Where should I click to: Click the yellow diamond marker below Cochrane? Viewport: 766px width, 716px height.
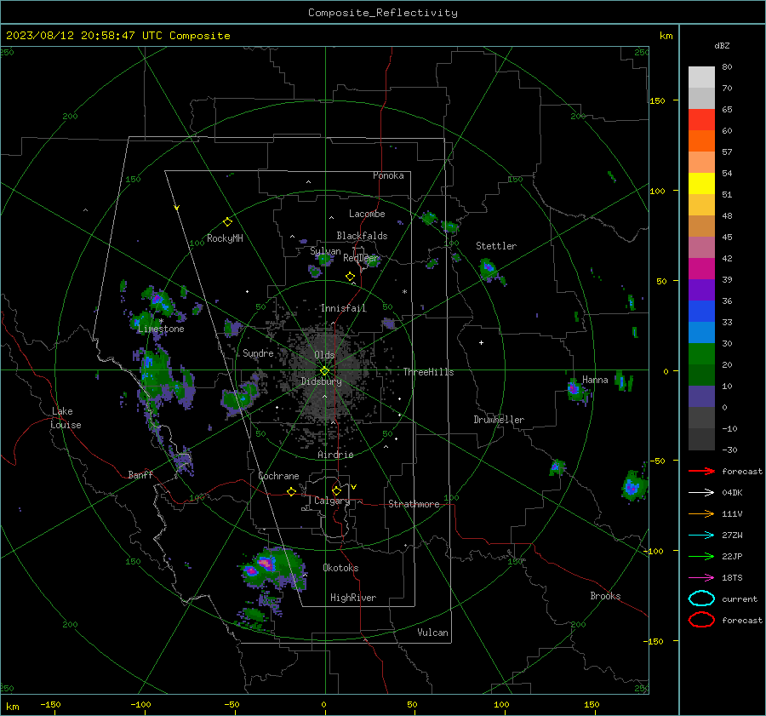click(291, 492)
